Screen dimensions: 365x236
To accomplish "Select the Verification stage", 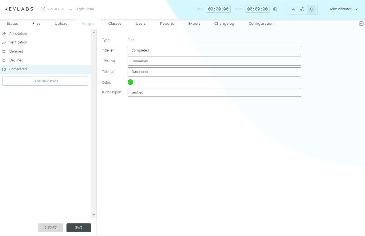I will point(46,42).
